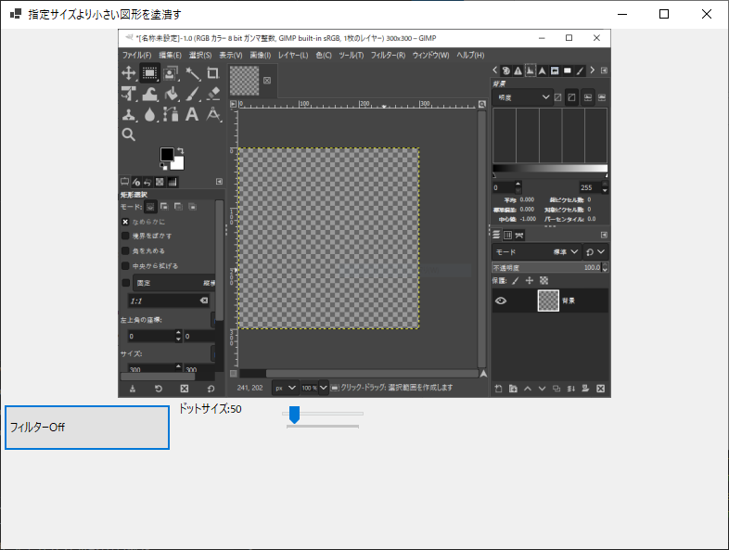
Task: Pick the Fuzzy Select magic wand tool
Action: tap(192, 73)
